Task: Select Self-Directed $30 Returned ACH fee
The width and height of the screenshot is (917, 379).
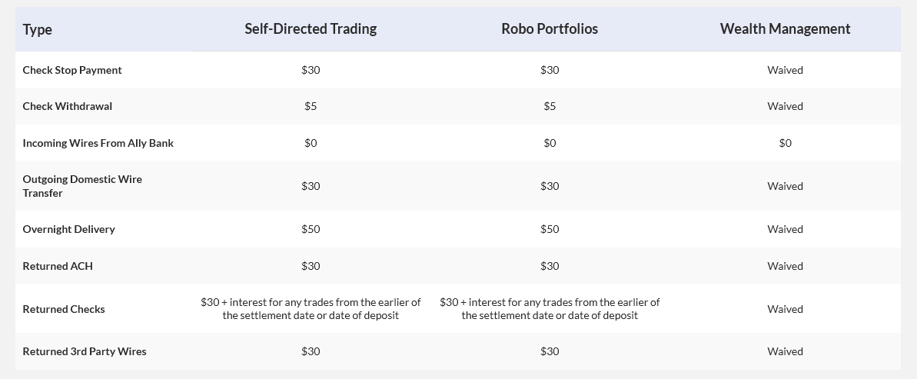Action: click(311, 266)
